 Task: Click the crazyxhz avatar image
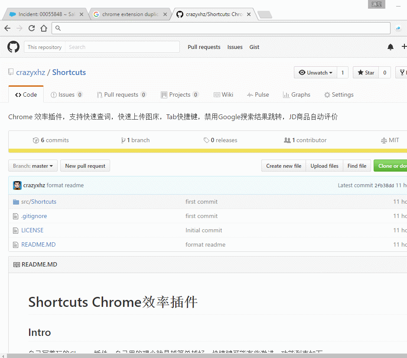(17, 185)
